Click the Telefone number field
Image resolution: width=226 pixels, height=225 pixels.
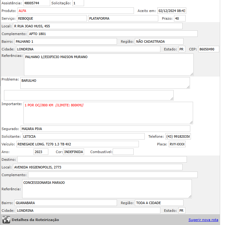178,136
